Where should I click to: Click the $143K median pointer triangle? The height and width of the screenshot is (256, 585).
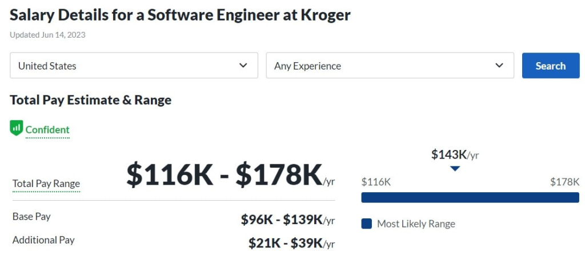[x=455, y=169]
